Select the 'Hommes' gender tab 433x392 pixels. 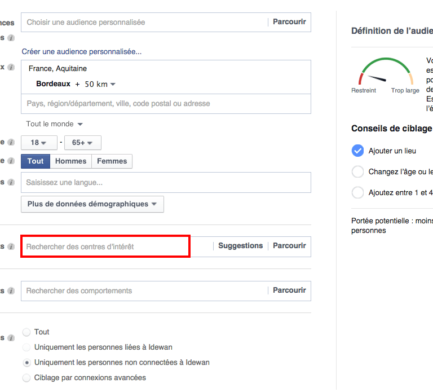pyautogui.click(x=71, y=161)
